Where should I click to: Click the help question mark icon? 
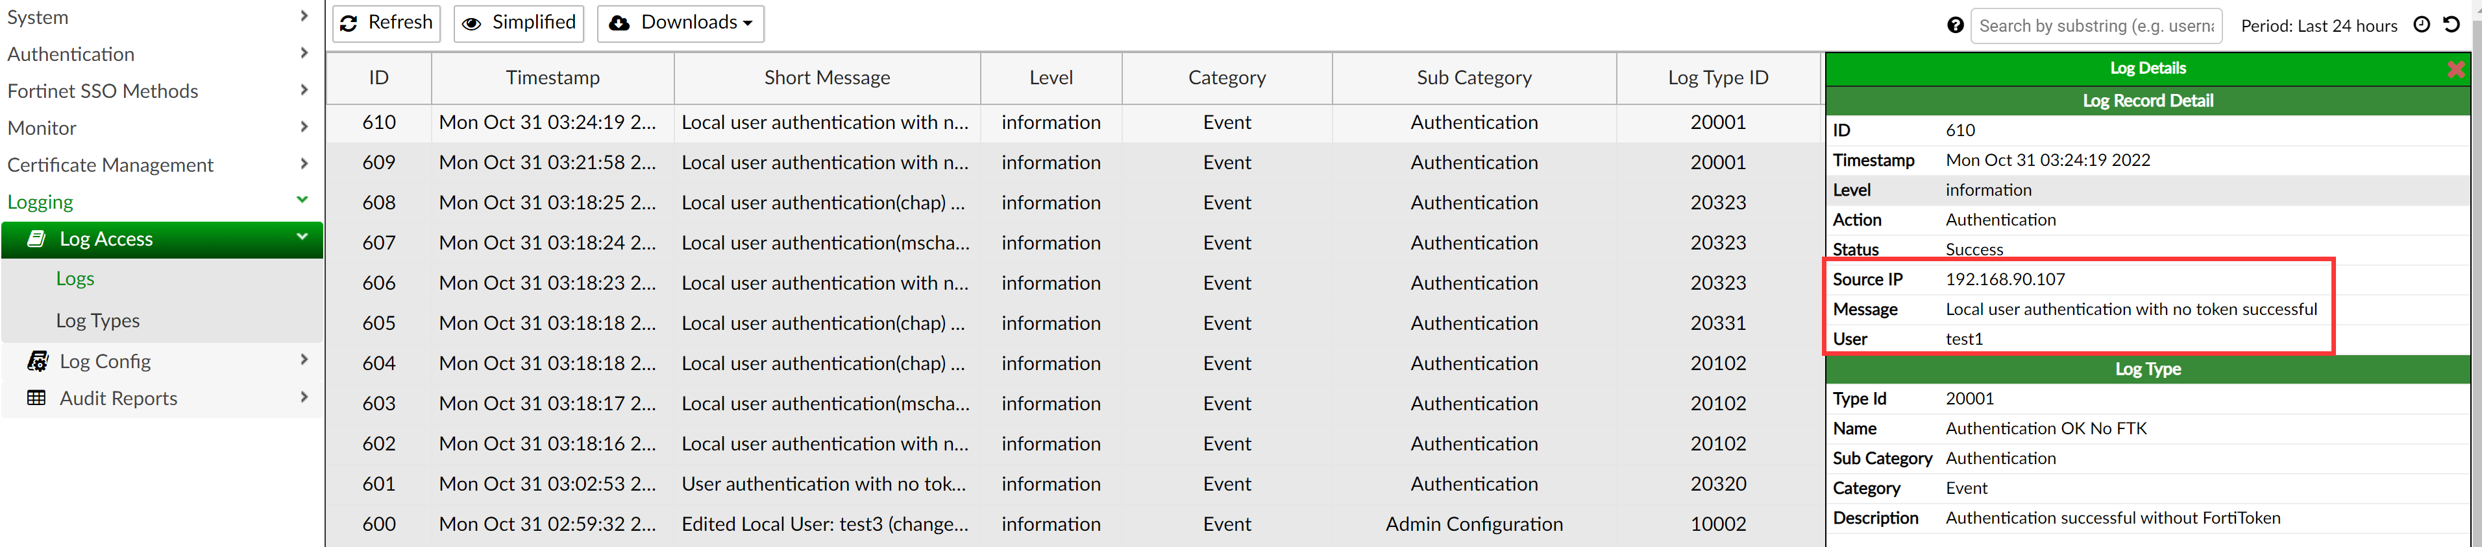[x=1954, y=25]
